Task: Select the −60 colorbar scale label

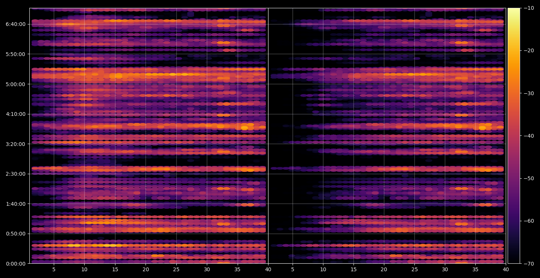Action: coord(528,221)
